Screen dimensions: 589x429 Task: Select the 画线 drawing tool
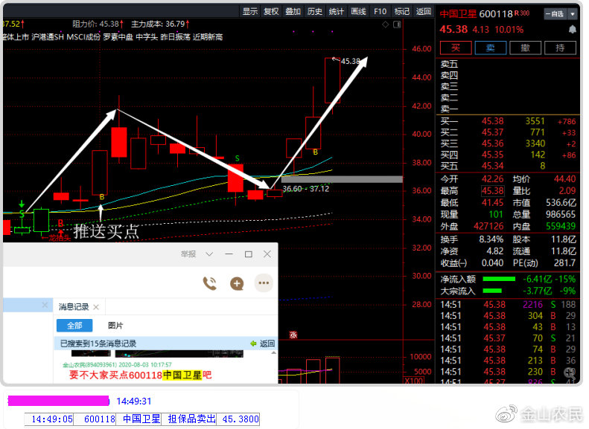358,11
